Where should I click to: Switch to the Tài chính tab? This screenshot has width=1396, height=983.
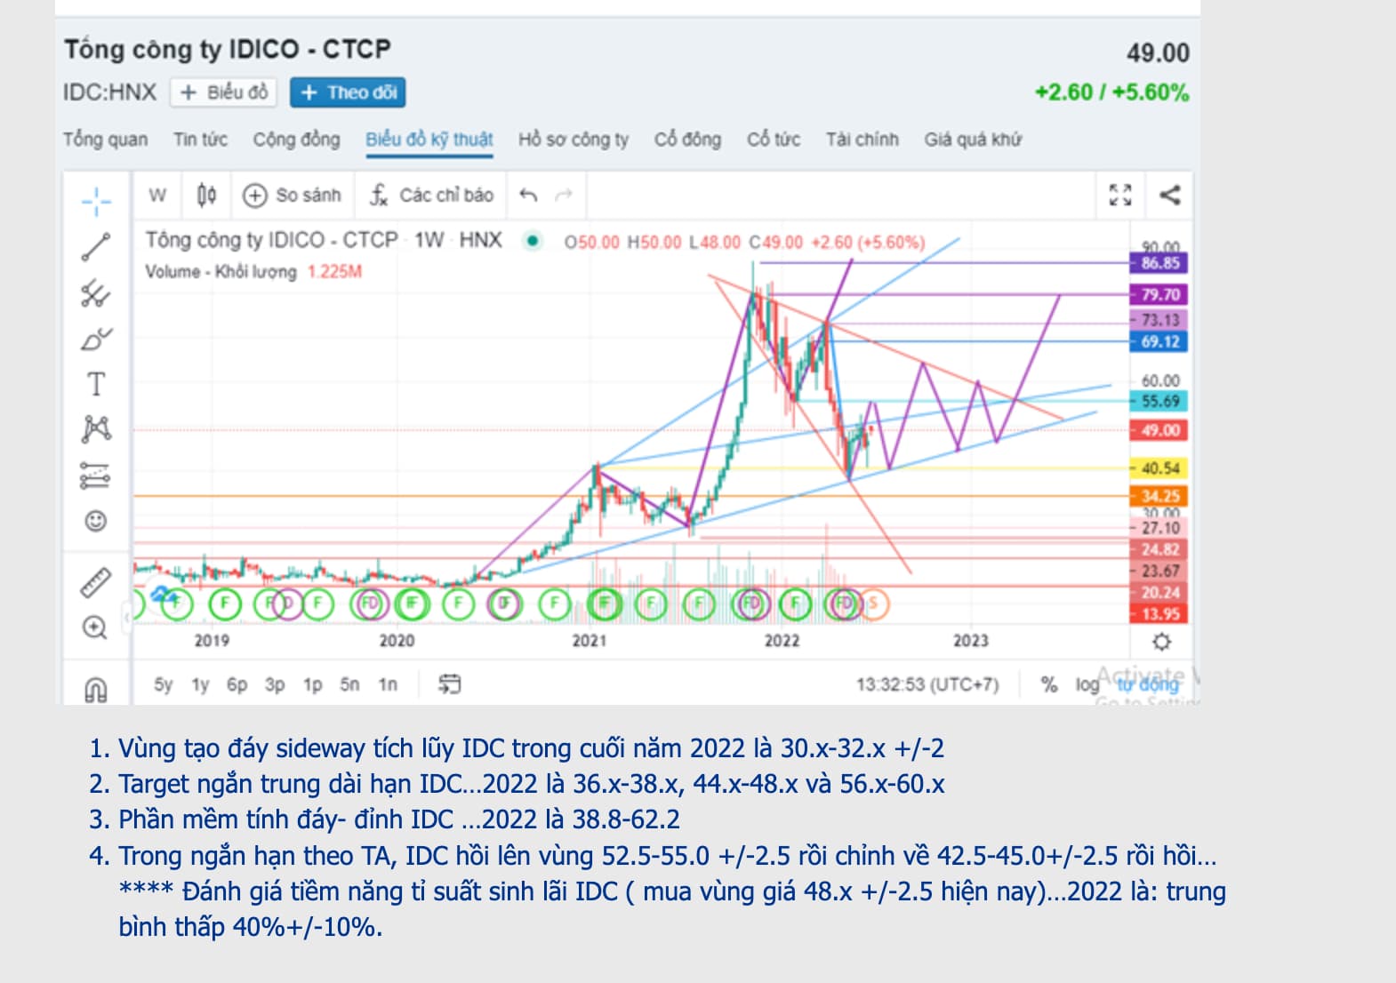click(862, 140)
